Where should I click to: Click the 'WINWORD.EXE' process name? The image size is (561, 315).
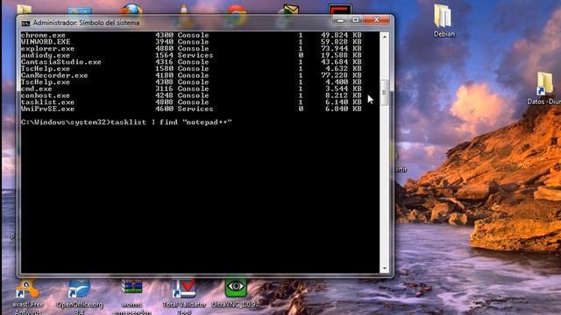pyautogui.click(x=46, y=42)
